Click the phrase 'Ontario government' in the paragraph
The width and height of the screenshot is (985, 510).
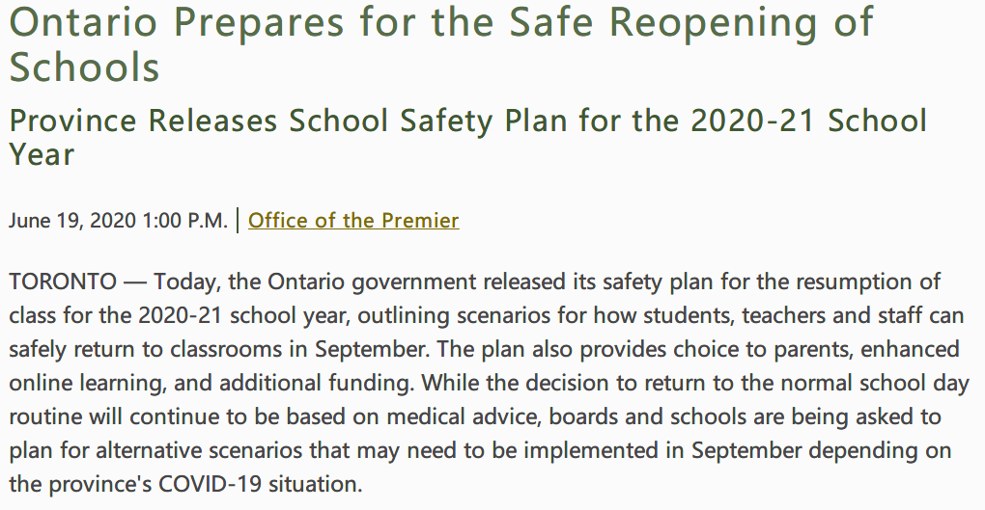(372, 282)
